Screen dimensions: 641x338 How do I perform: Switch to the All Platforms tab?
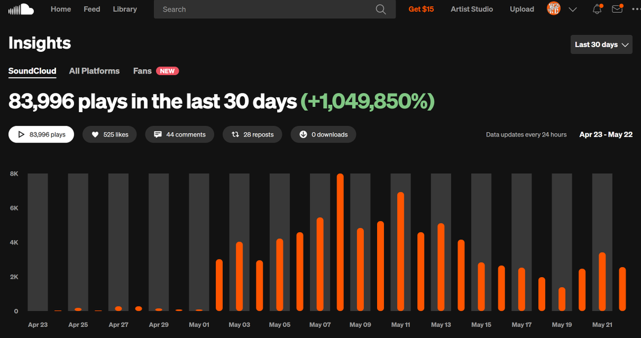pos(95,71)
